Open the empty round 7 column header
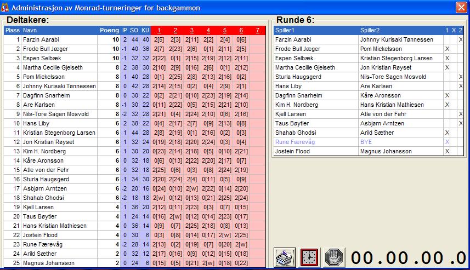The image size is (470, 270). pyautogui.click(x=258, y=30)
